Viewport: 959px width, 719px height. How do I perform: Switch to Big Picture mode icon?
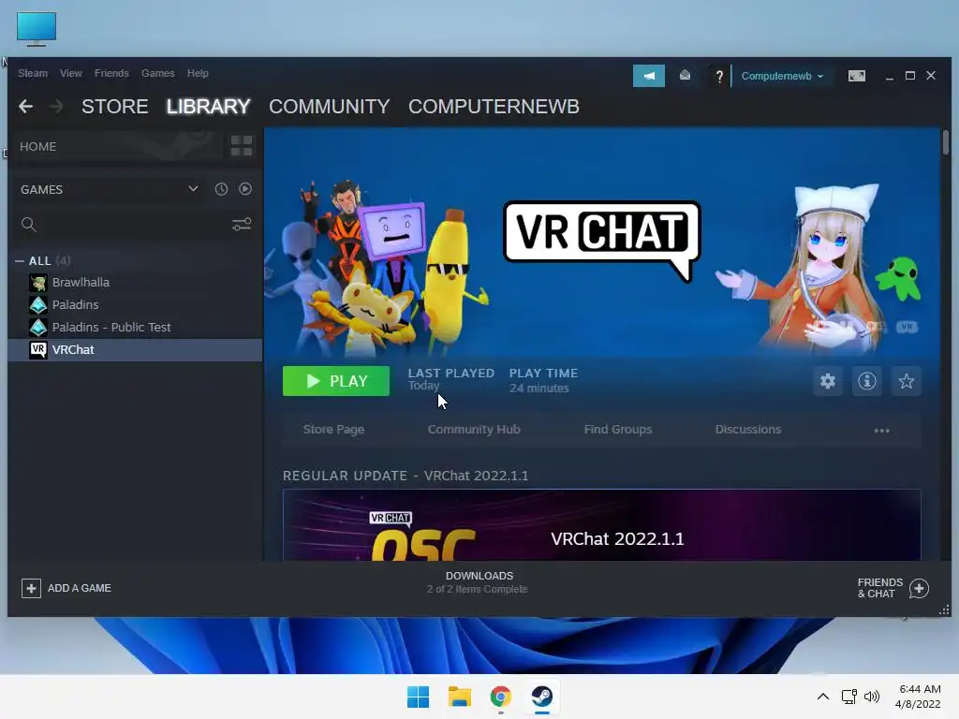click(856, 76)
